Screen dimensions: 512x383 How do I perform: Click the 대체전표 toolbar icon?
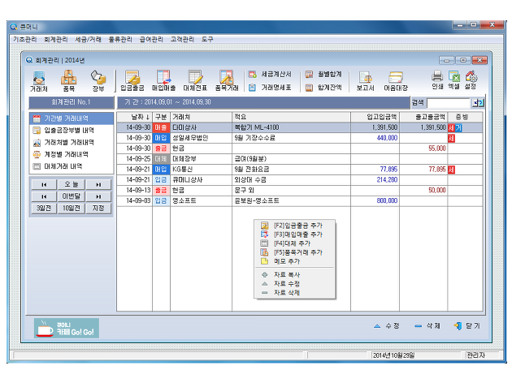click(195, 81)
